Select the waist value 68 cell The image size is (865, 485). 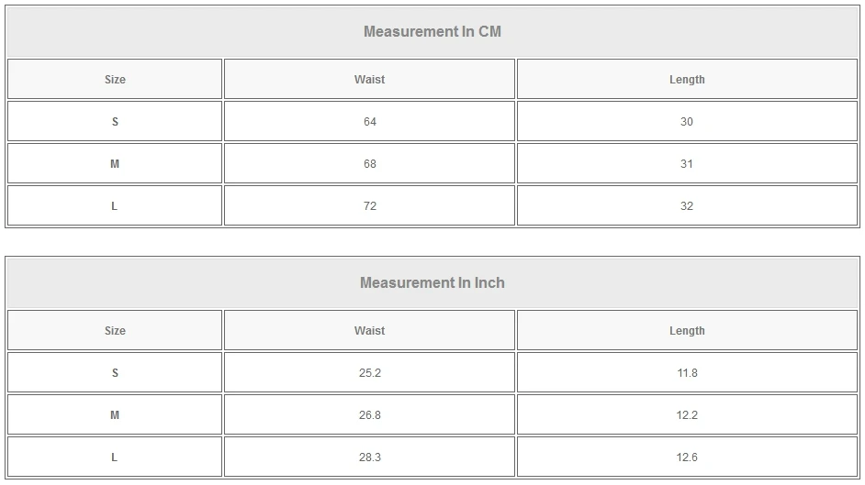369,164
